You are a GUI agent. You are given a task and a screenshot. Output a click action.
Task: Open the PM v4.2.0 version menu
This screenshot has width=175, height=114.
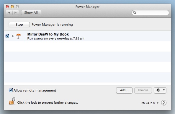[x=150, y=103]
